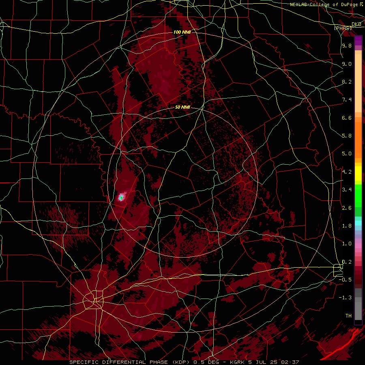Click the bright cyan-green high KDP storm core
The height and width of the screenshot is (365, 365).
click(121, 198)
